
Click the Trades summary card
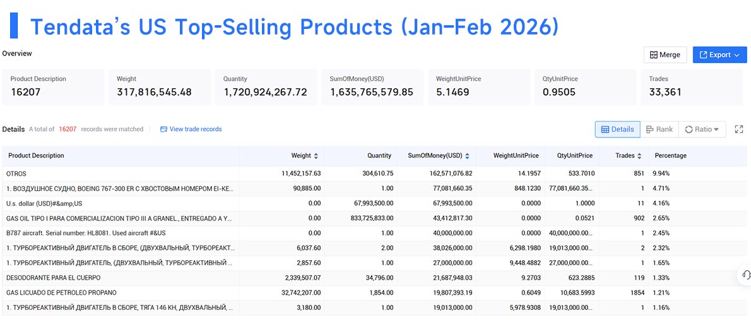pyautogui.click(x=694, y=87)
